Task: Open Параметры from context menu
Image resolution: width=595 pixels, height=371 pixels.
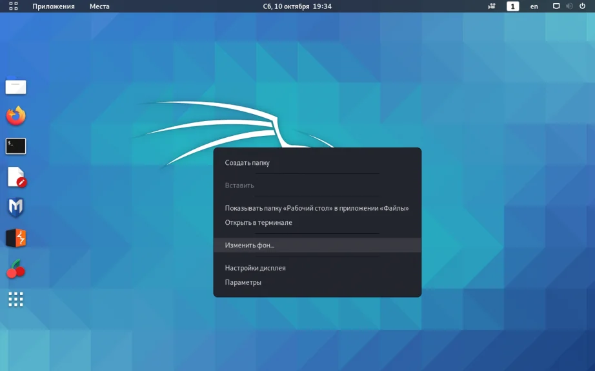Action: click(x=318, y=282)
